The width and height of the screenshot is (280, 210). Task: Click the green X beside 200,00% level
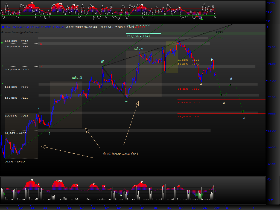click(x=2, y=66)
